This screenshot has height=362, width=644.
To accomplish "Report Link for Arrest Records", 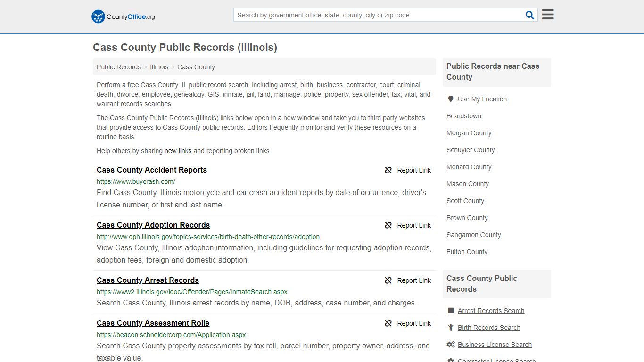I will (x=414, y=280).
